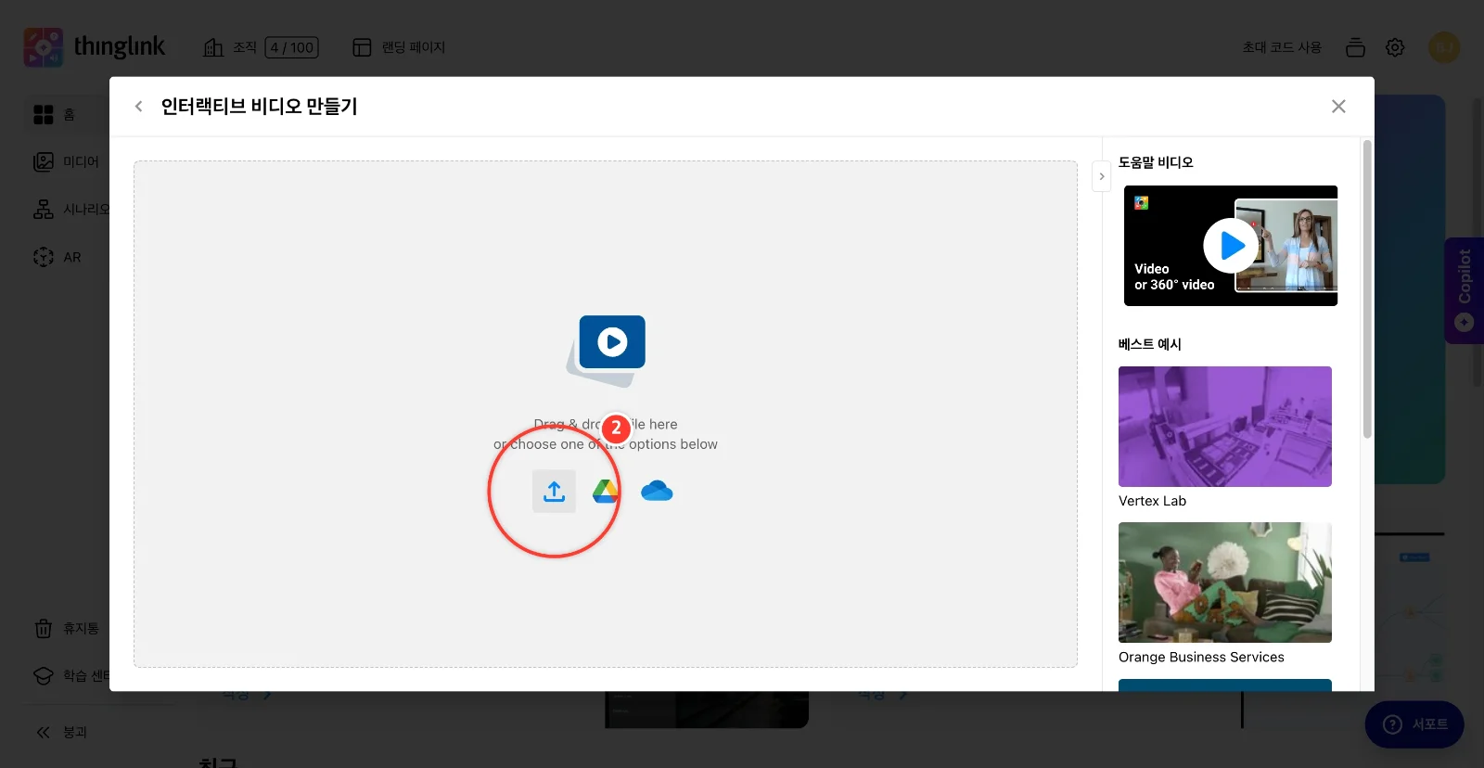This screenshot has width=1484, height=768.
Task: Click the Vertex Lab caption text
Action: click(1152, 501)
